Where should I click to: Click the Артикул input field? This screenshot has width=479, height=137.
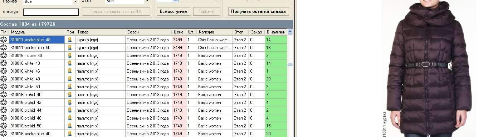(51, 12)
